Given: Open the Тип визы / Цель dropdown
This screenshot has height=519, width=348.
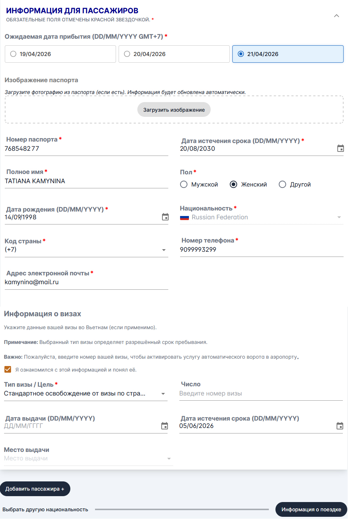Looking at the screenshot, I should click(x=163, y=394).
